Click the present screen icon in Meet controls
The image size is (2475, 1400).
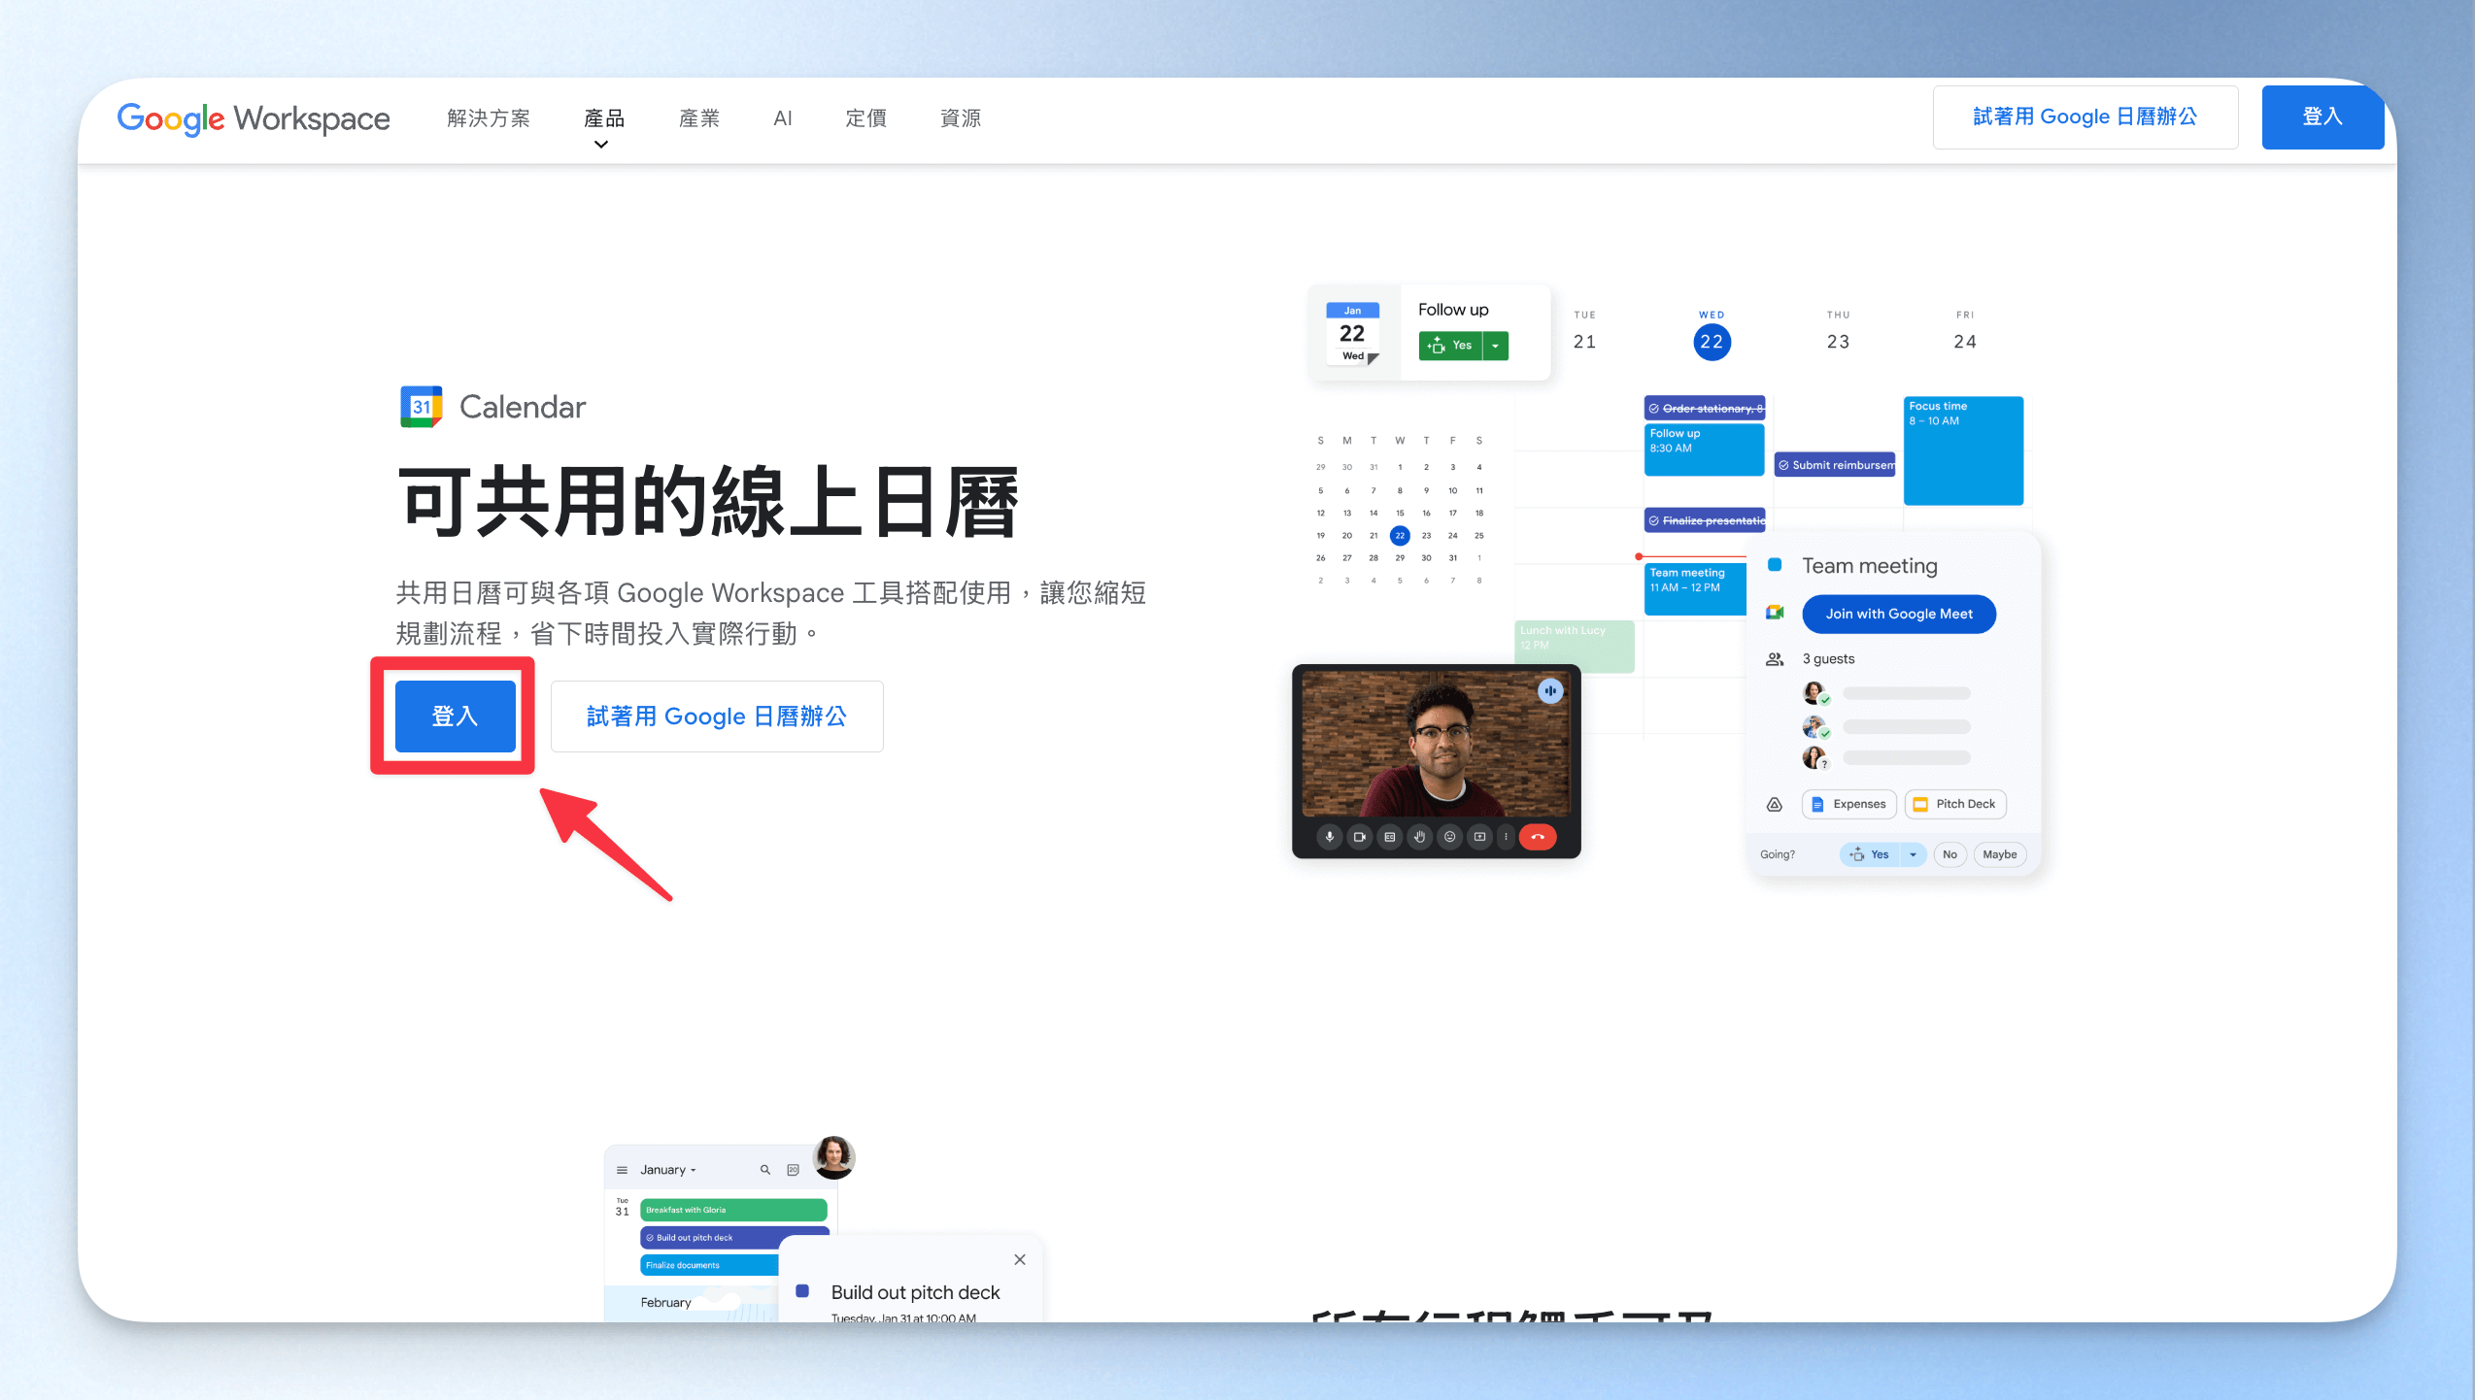pyautogui.click(x=1479, y=837)
